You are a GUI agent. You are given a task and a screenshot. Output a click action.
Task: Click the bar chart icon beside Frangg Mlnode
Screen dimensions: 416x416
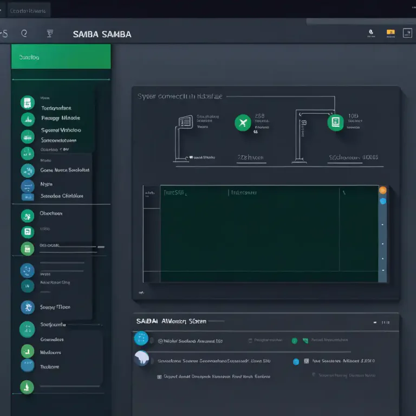pyautogui.click(x=28, y=119)
